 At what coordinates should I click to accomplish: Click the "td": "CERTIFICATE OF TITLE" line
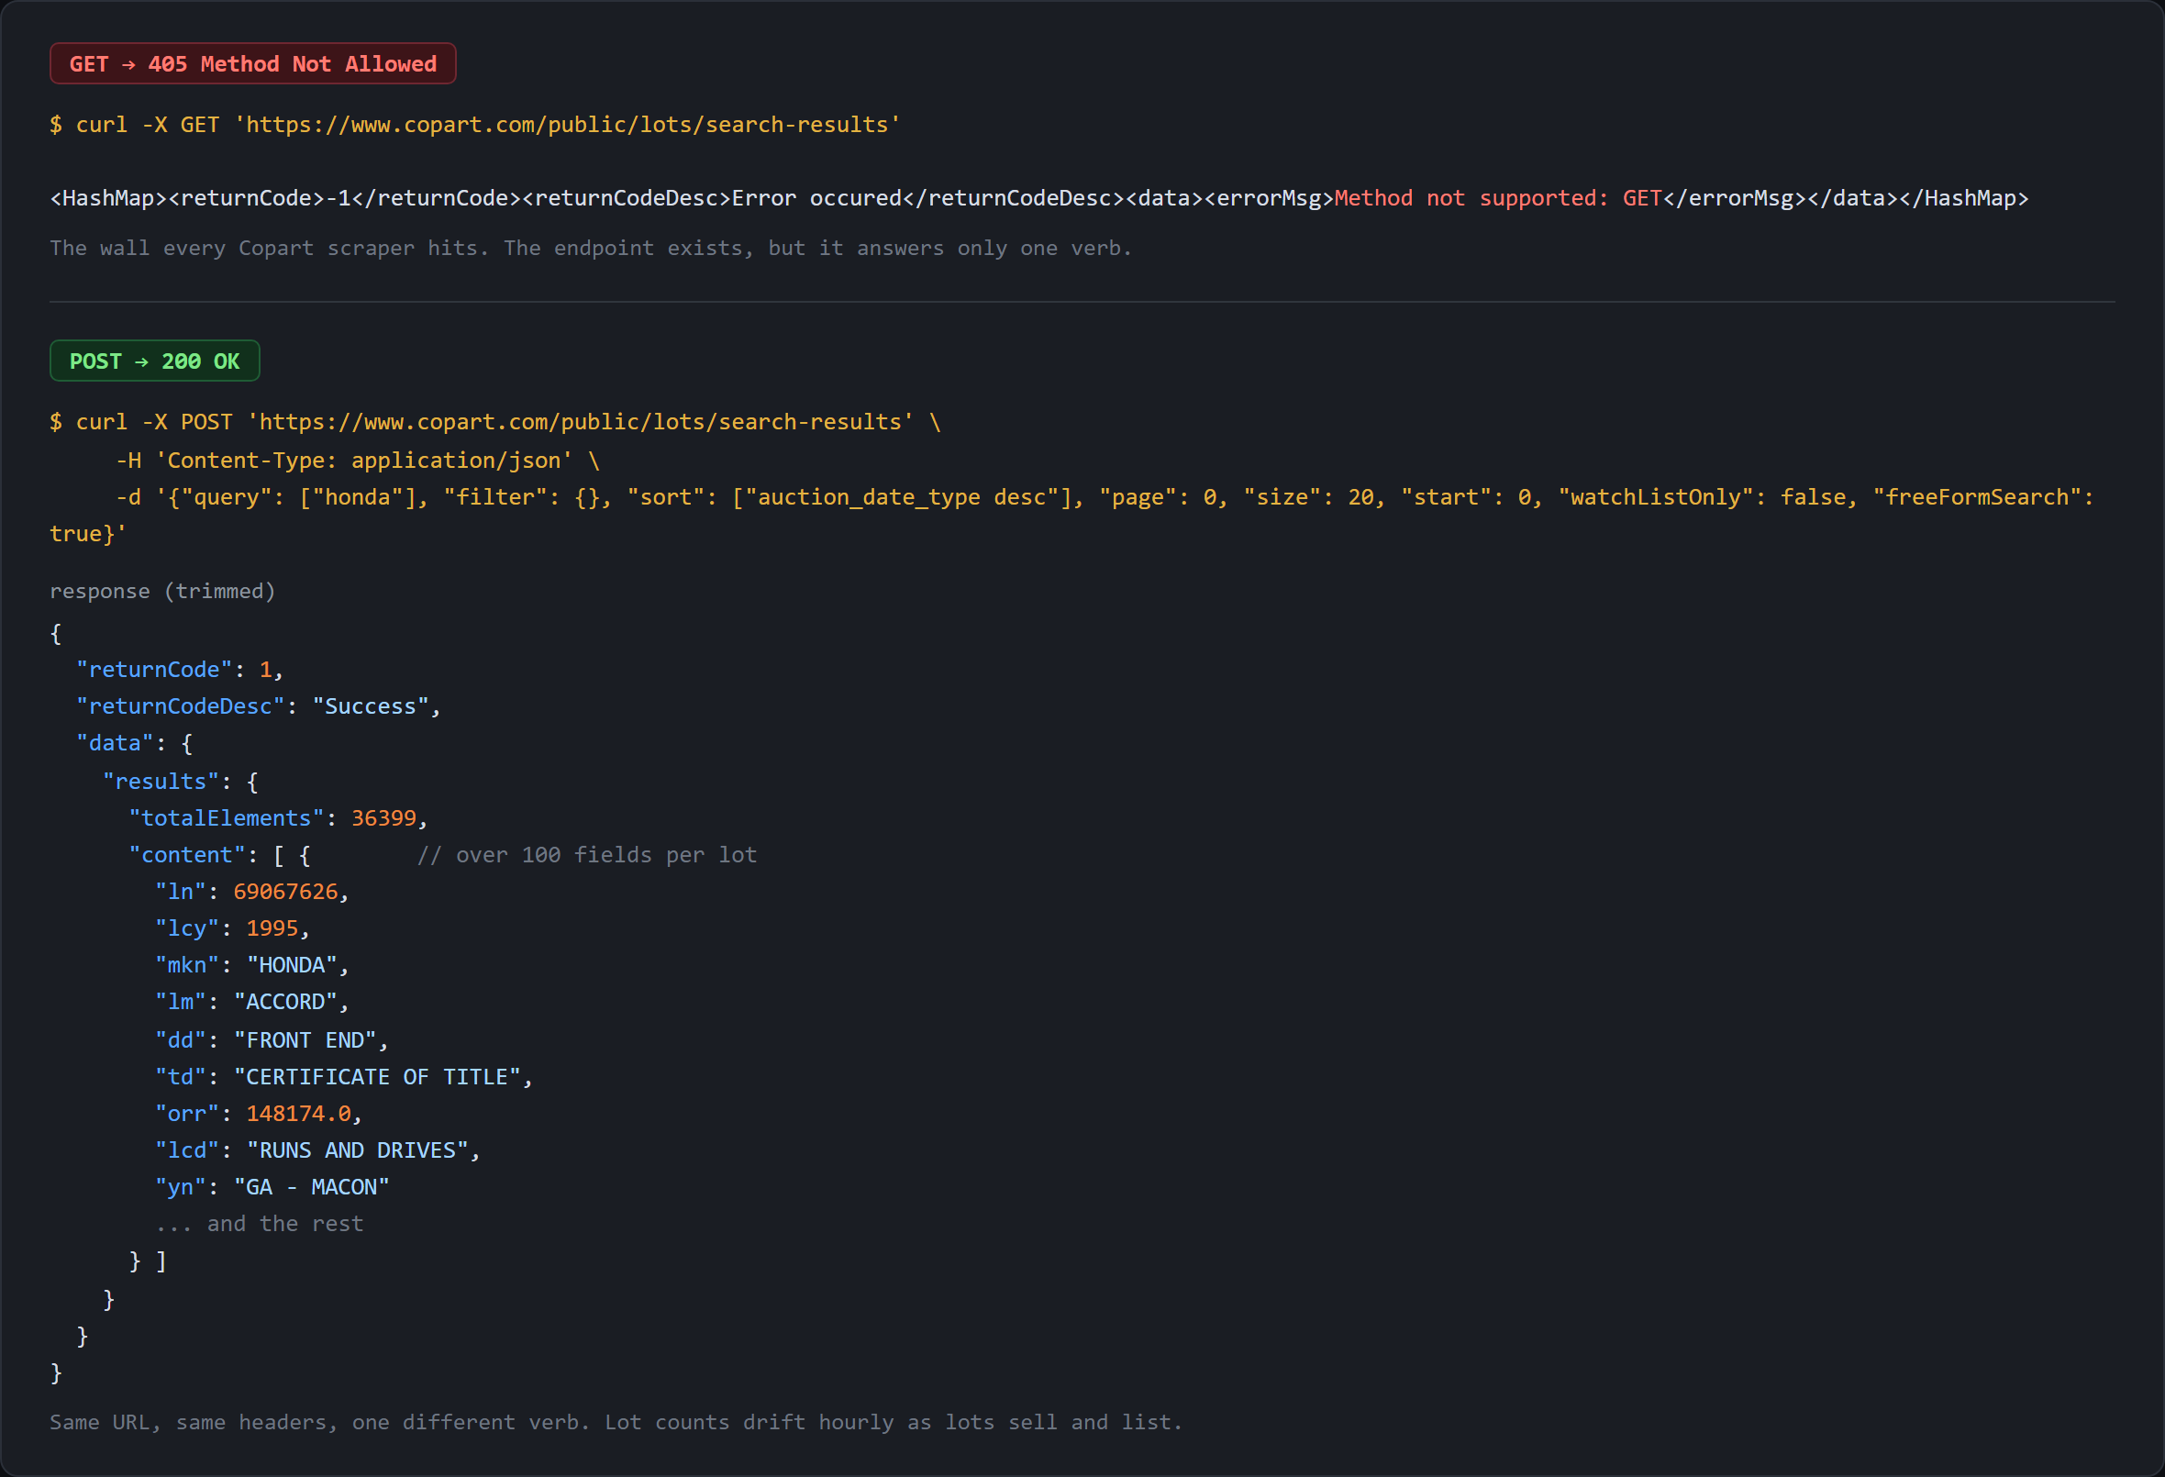click(344, 1076)
